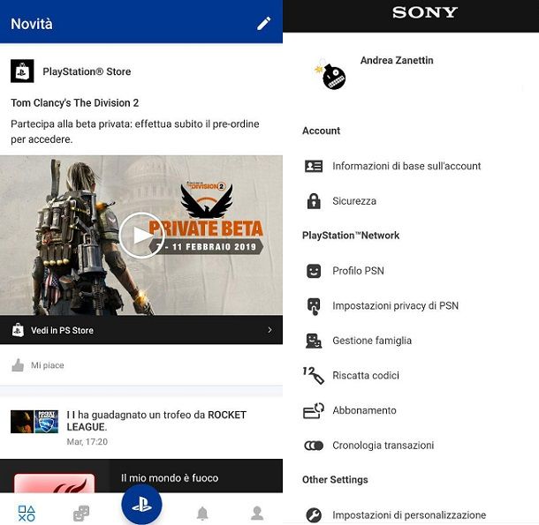Open Cronologia transazioni
The image size is (539, 525).
(383, 446)
